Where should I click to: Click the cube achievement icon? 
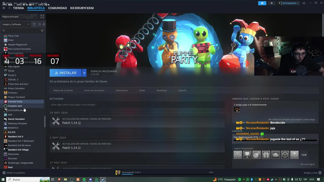coord(285,155)
